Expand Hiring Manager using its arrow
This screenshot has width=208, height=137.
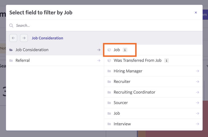click(198, 71)
